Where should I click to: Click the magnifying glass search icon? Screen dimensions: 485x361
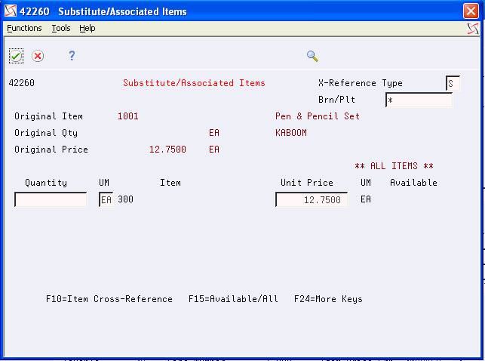[312, 56]
